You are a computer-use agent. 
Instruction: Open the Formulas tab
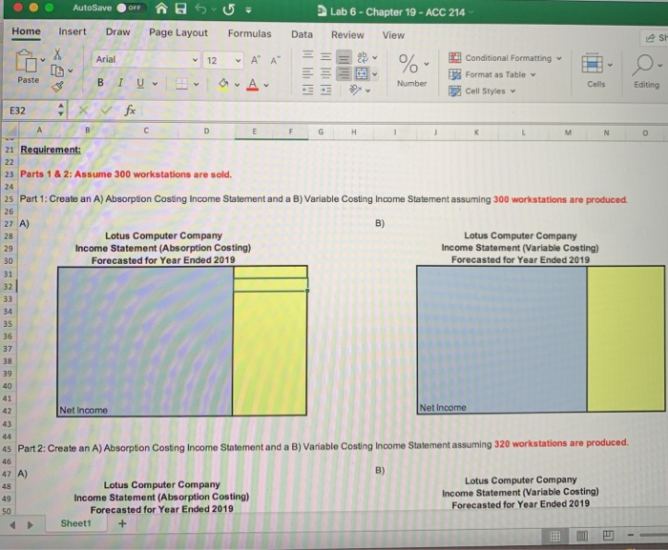[x=249, y=33]
